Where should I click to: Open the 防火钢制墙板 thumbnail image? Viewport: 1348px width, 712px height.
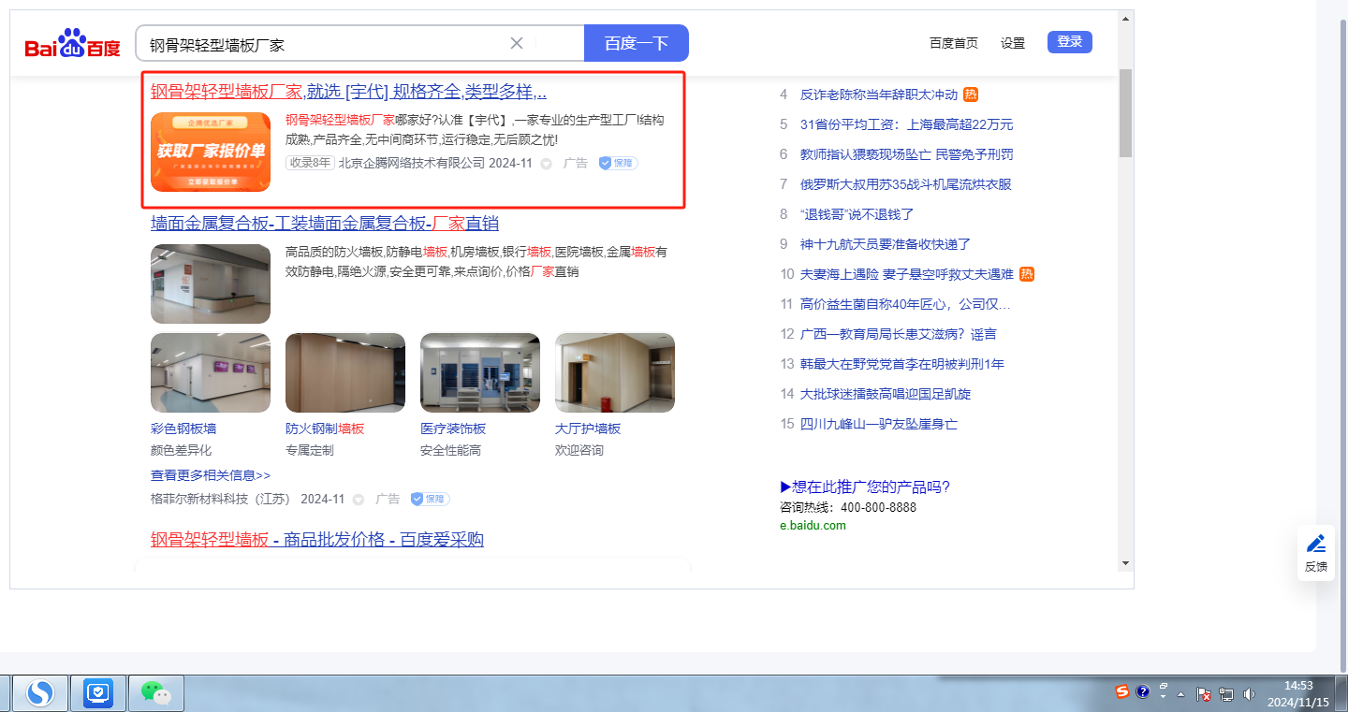tap(345, 373)
